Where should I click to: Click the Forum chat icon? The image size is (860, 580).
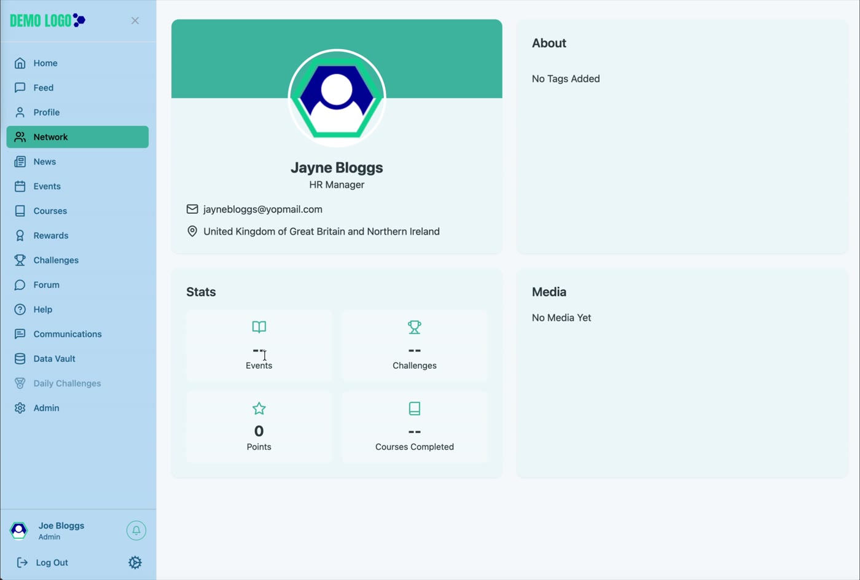click(20, 284)
